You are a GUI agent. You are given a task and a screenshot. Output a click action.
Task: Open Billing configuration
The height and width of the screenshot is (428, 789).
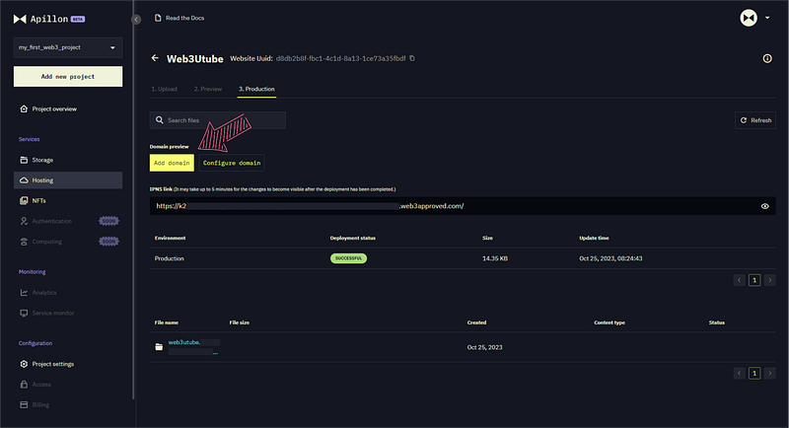40,405
